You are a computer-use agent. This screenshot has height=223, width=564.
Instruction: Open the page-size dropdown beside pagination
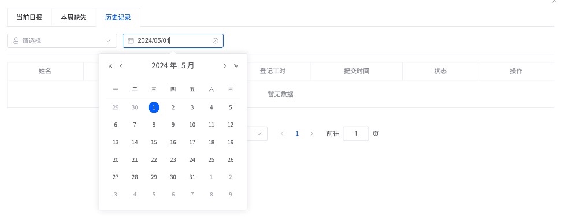click(x=257, y=133)
